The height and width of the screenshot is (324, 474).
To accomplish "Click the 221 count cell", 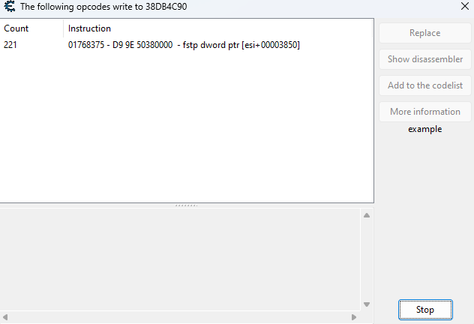I will (x=10, y=45).
